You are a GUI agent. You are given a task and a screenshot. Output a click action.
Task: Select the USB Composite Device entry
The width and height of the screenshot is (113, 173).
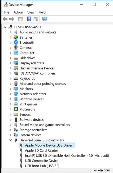tap(42, 161)
